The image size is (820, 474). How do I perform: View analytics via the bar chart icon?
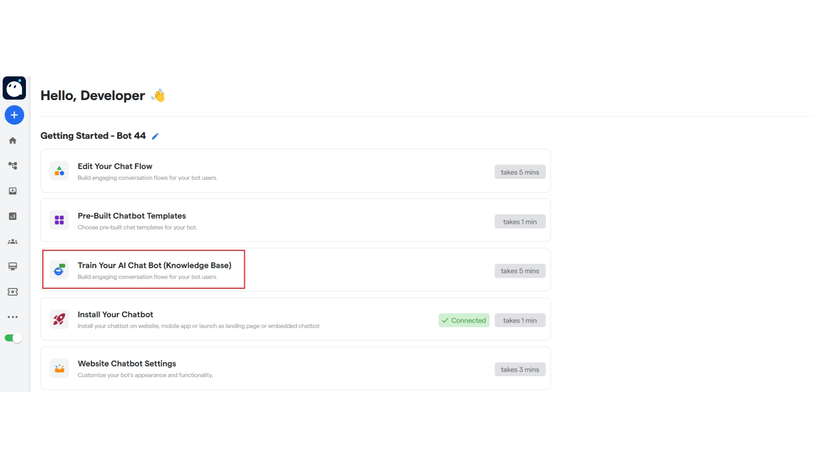[13, 216]
